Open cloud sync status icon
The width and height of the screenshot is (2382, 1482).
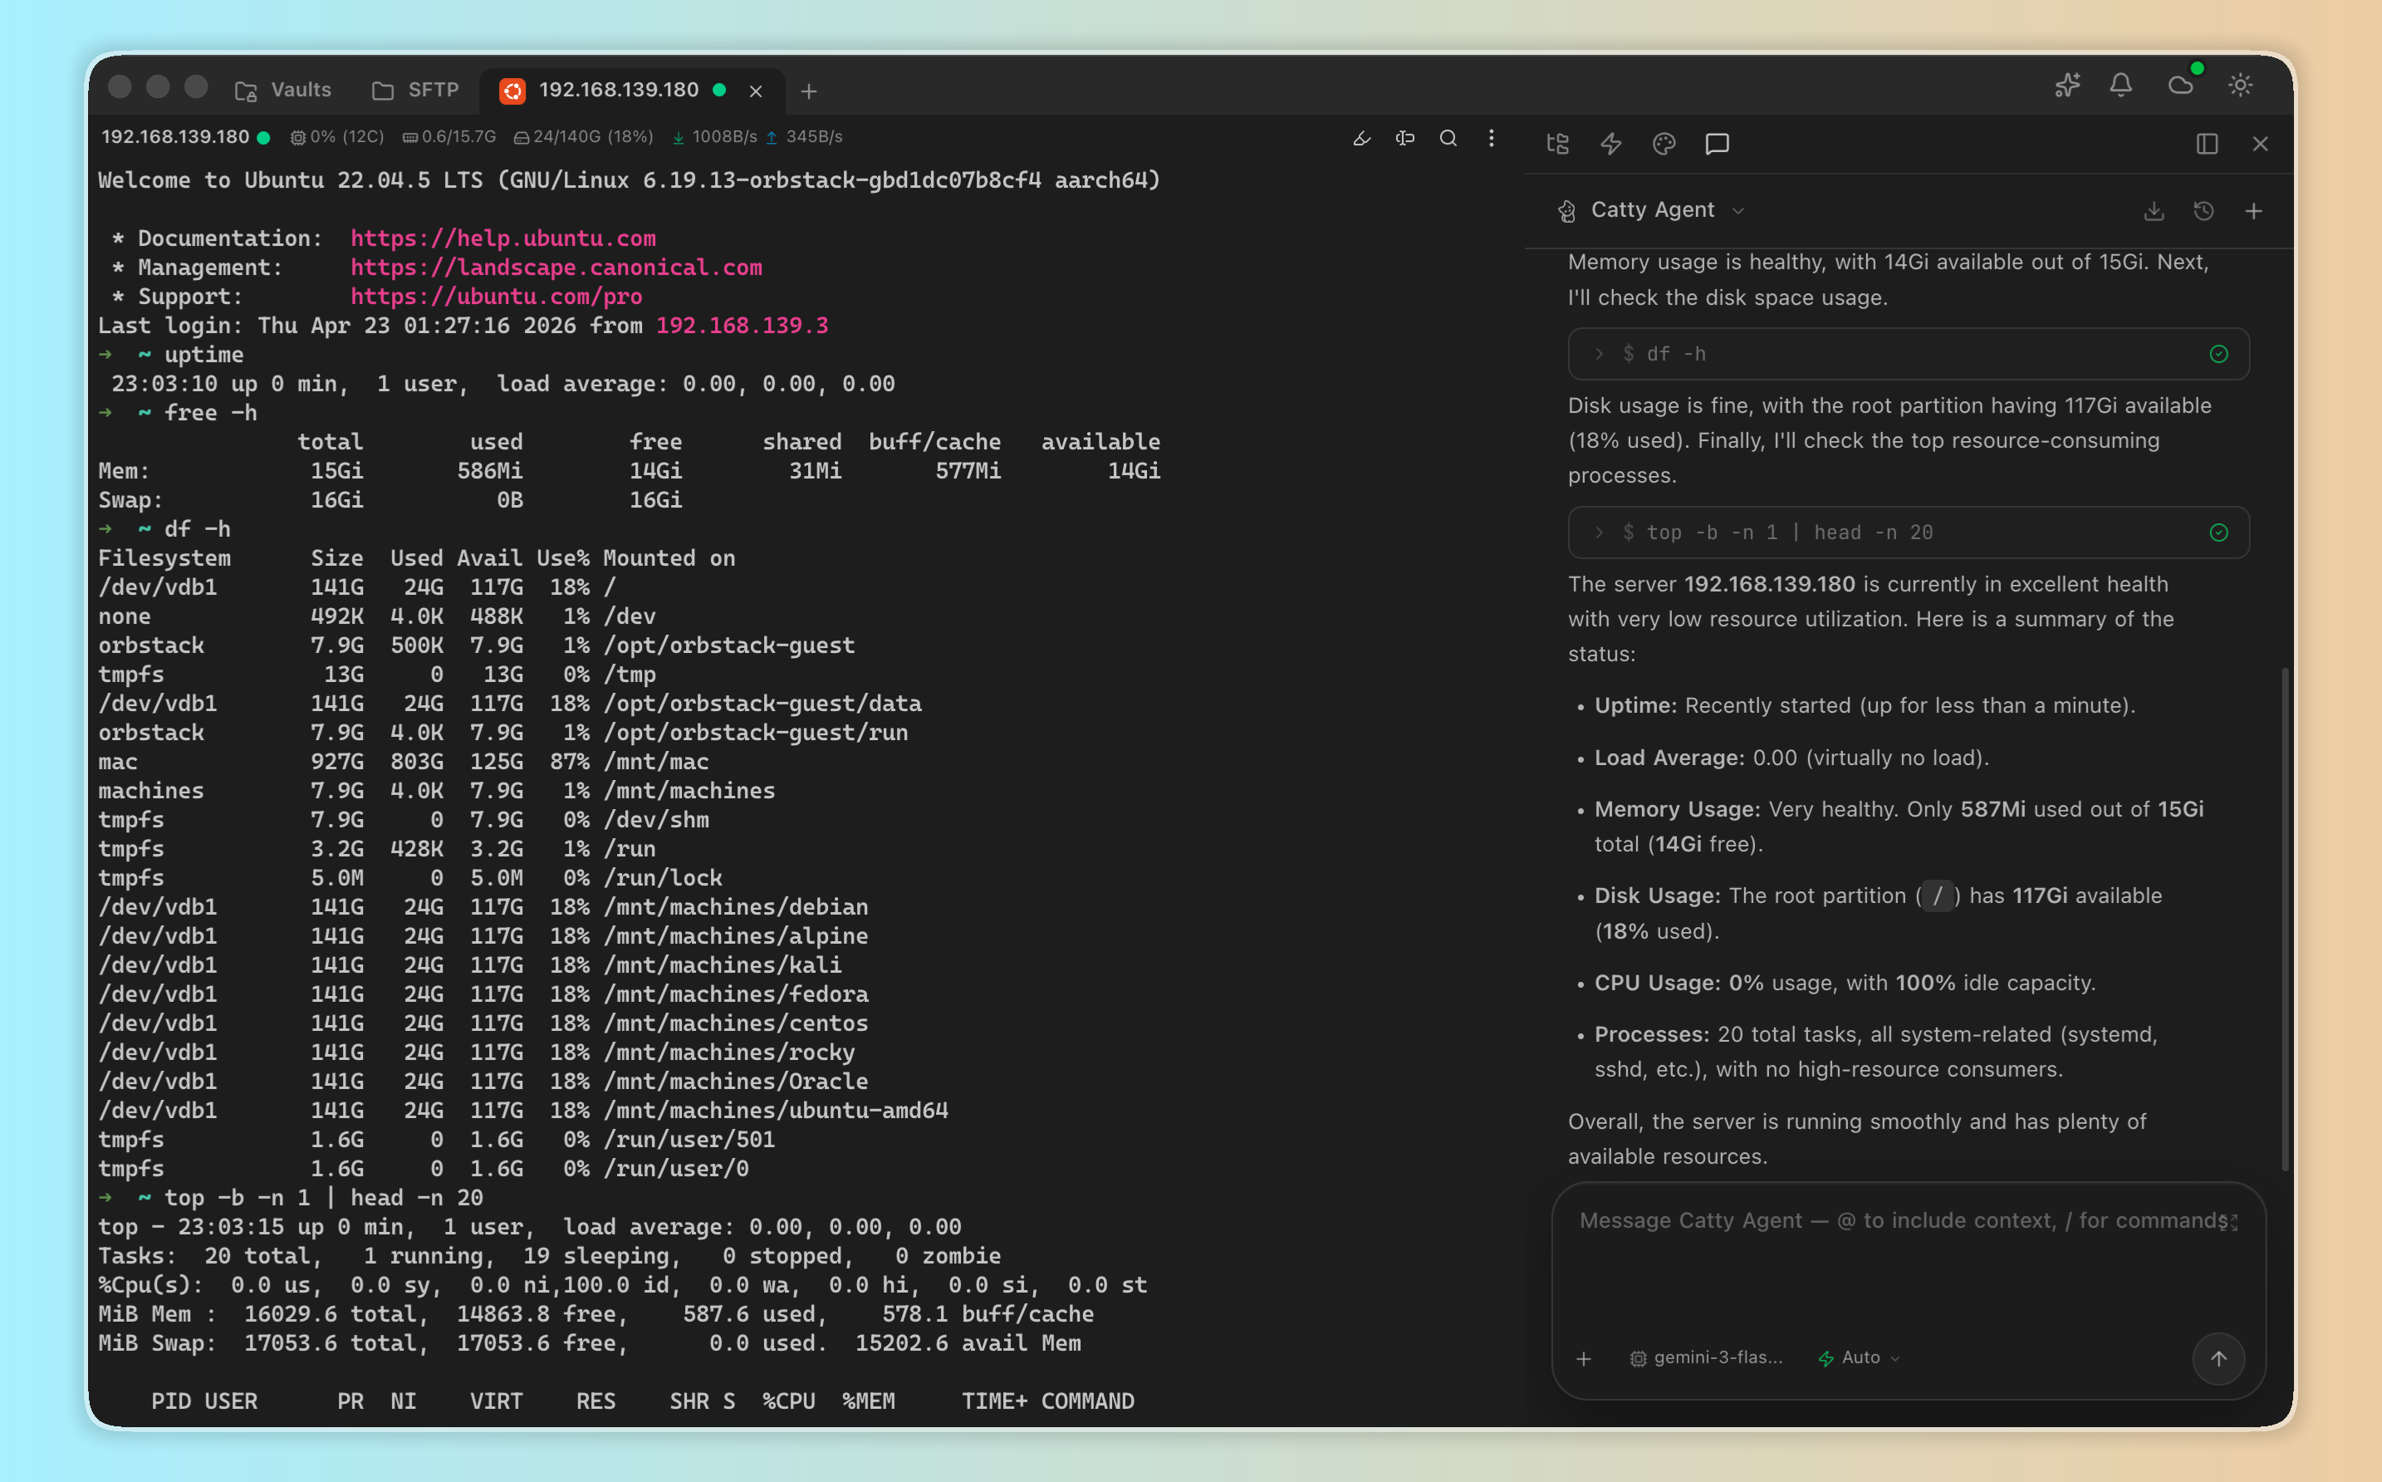[x=2181, y=84]
